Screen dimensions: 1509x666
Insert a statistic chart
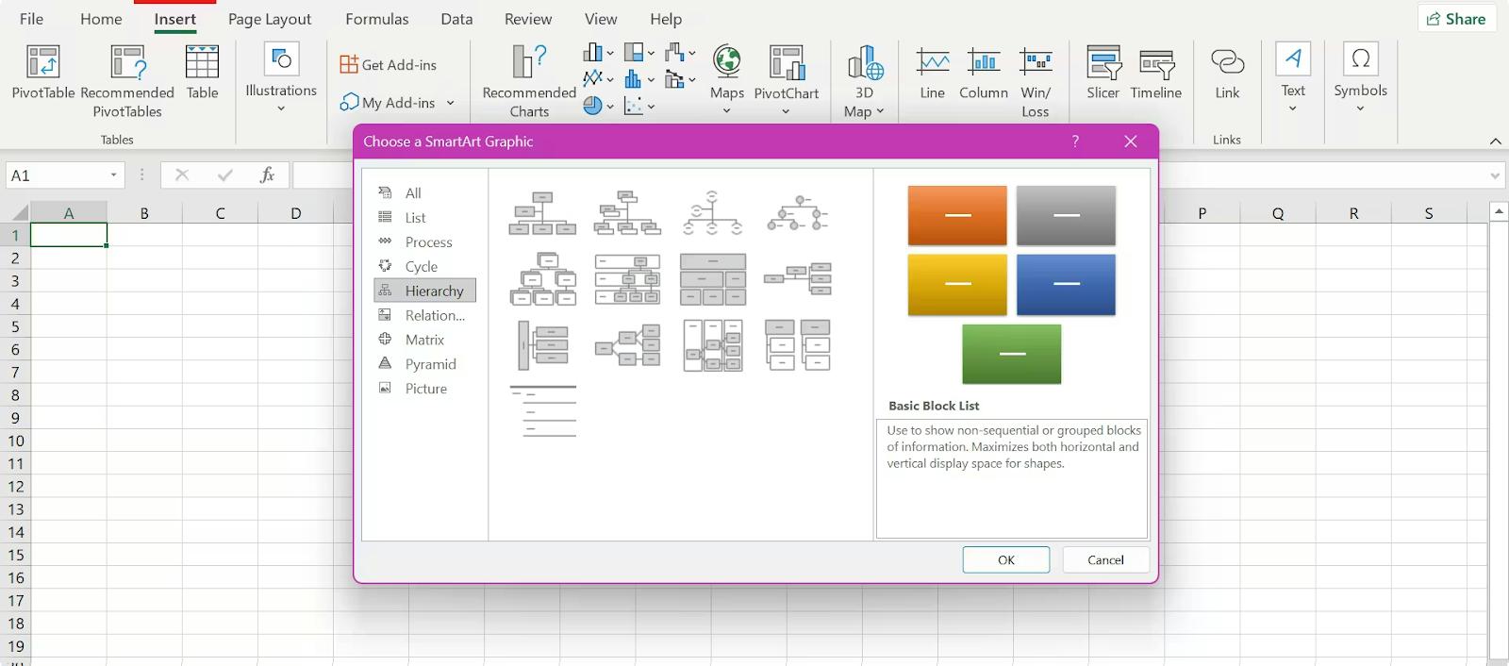point(638,79)
